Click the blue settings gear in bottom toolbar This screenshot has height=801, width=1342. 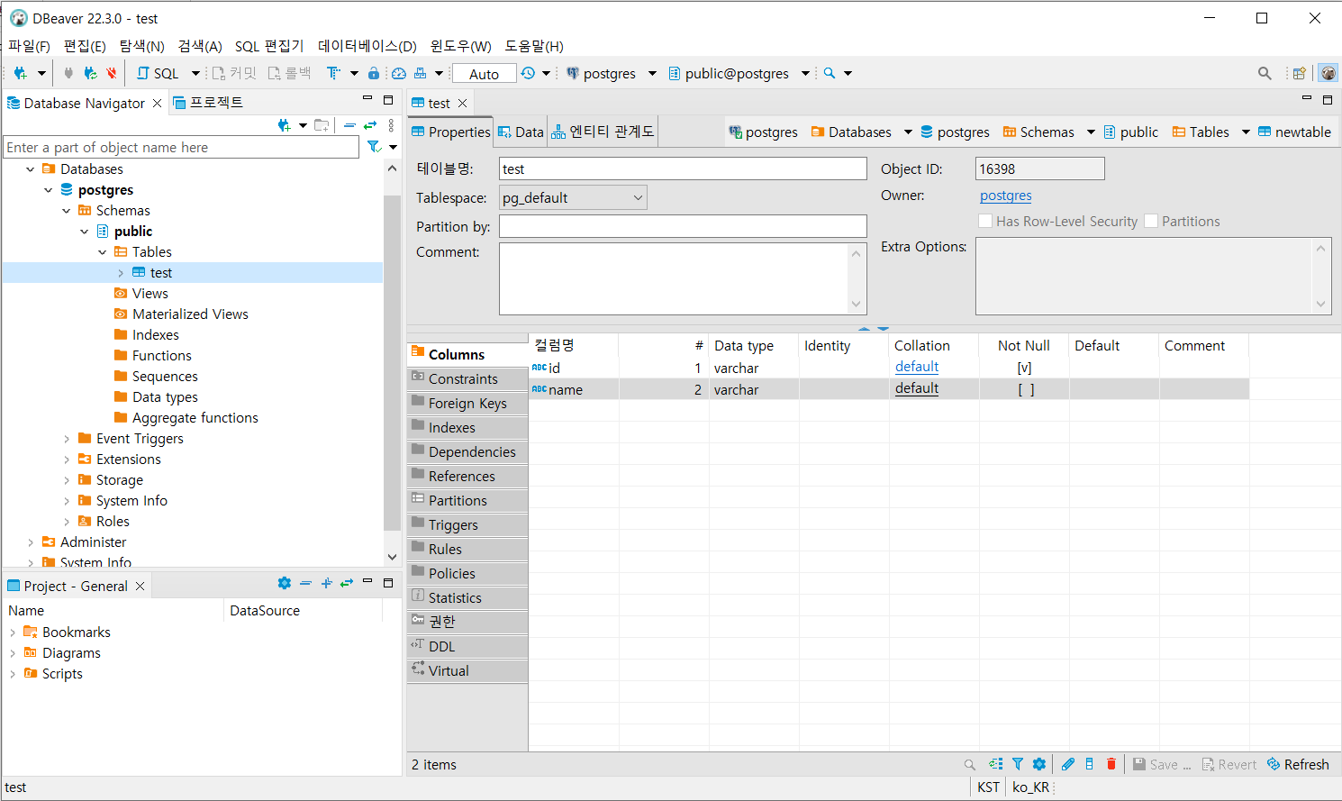coord(1039,764)
